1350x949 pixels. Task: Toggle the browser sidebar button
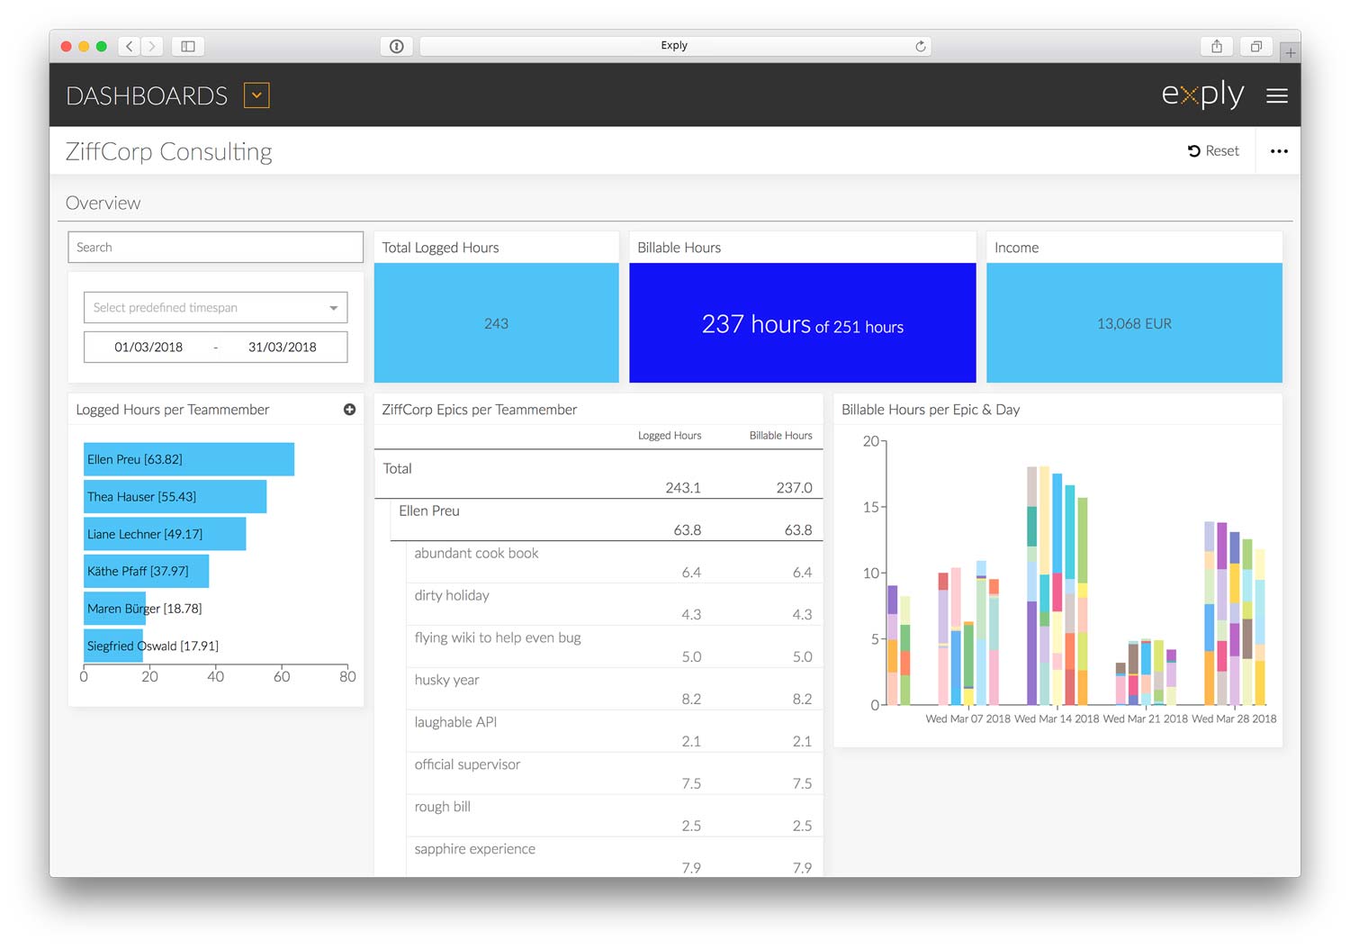click(188, 46)
